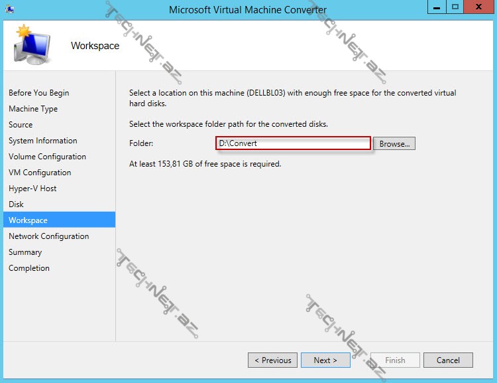Maximize the Converter window
Screen dimensions: 497x383
pos(455,7)
